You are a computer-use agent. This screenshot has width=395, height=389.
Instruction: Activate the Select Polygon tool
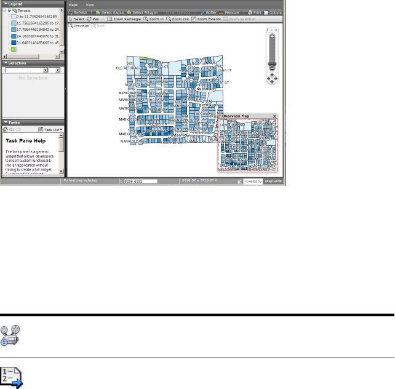(x=142, y=12)
